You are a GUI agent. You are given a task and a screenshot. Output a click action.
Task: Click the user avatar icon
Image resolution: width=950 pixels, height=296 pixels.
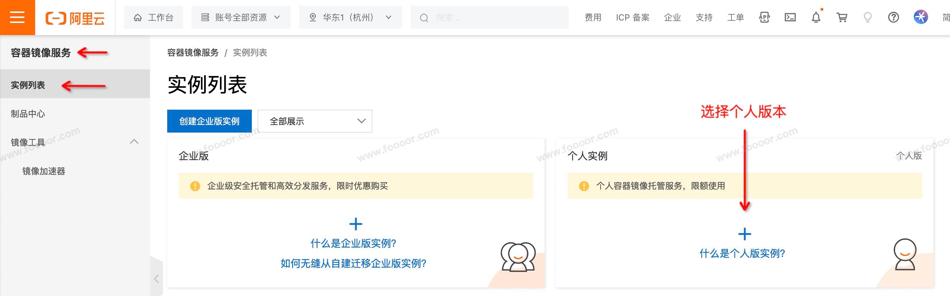point(921,17)
